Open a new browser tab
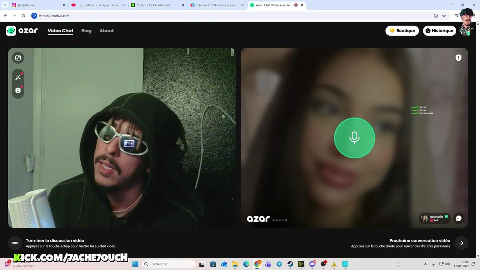The width and height of the screenshot is (480, 270). point(311,5)
